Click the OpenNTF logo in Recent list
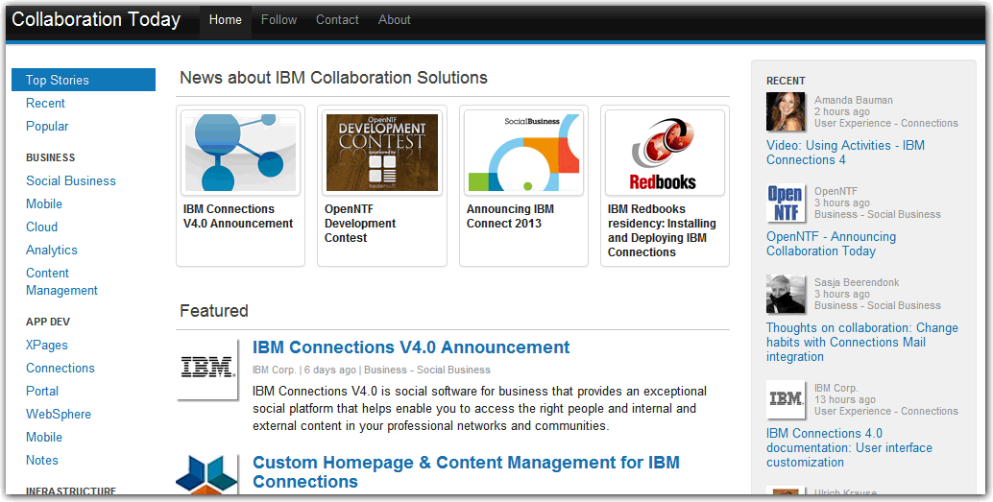The image size is (993, 502). [786, 203]
